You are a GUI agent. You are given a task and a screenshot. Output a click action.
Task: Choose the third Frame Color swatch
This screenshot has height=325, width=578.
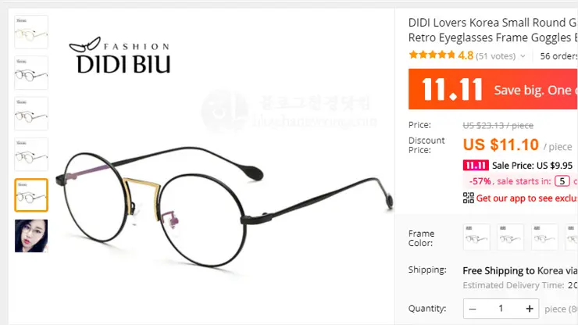(544, 237)
